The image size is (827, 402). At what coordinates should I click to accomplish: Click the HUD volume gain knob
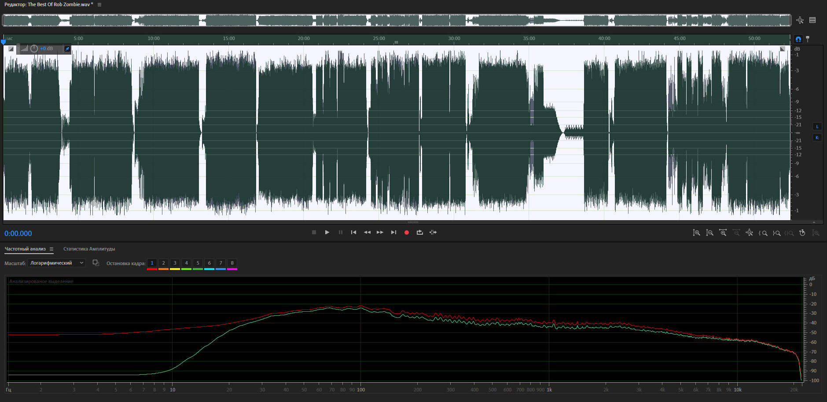34,49
